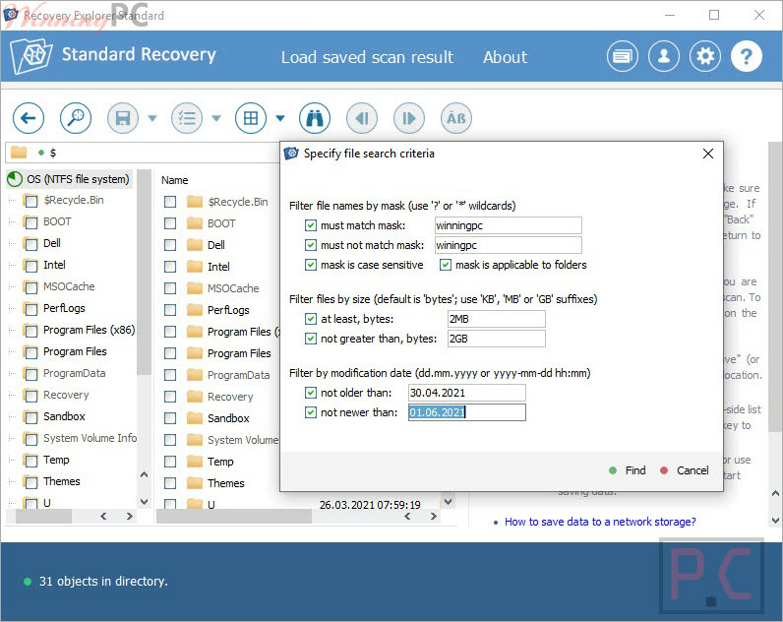Uncheck the must not match mask checkbox

(311, 245)
